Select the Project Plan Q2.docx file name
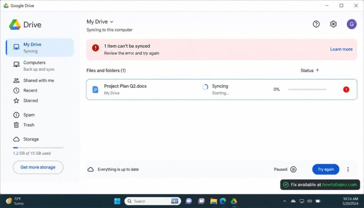Image resolution: width=364 pixels, height=208 pixels. (125, 86)
